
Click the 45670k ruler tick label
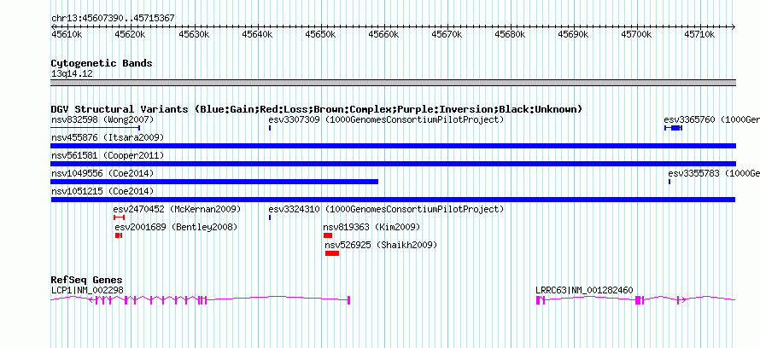point(447,34)
